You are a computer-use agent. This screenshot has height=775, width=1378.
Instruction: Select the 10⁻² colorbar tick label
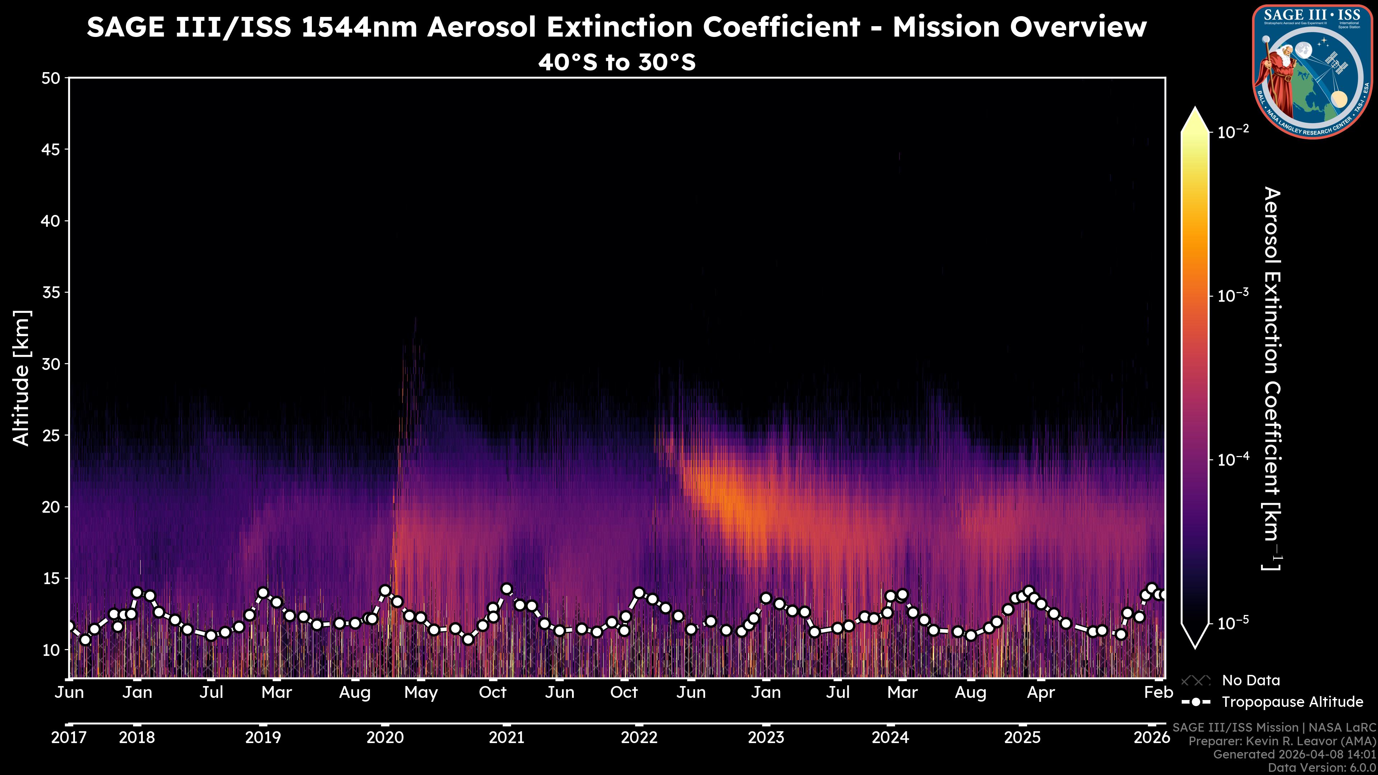(x=1234, y=132)
